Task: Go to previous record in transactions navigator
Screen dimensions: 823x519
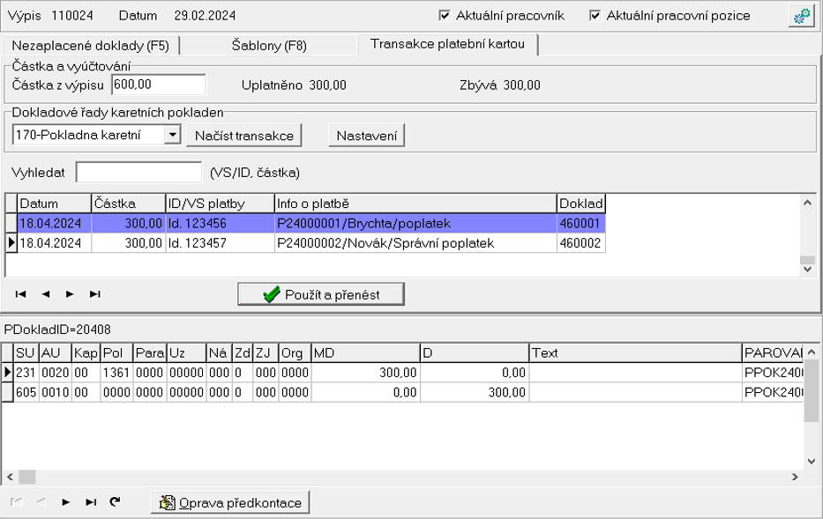Action: (46, 294)
